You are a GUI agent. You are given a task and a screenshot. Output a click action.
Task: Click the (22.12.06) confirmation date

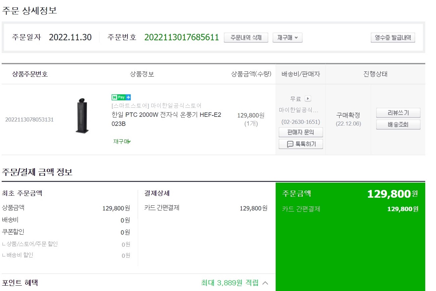(x=348, y=124)
